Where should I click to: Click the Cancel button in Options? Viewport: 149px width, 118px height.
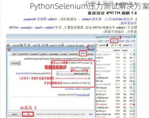point(15,114)
